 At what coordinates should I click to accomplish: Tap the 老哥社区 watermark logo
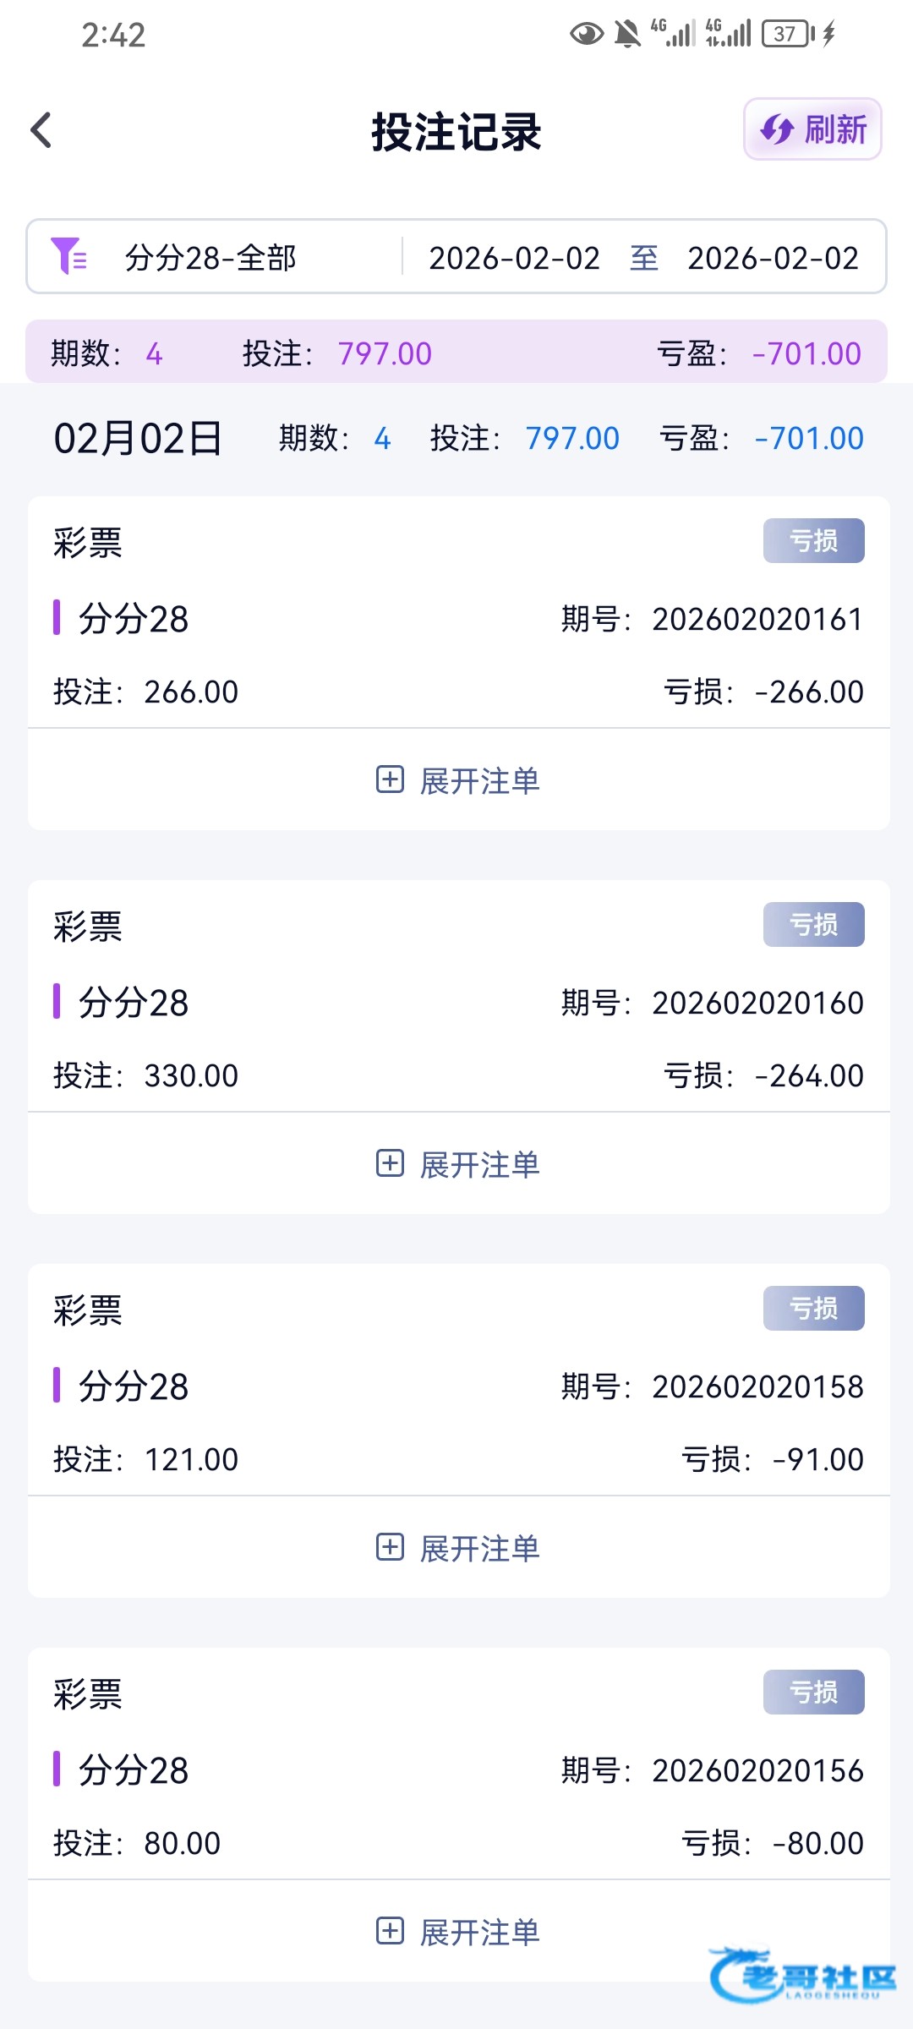[x=801, y=1976]
